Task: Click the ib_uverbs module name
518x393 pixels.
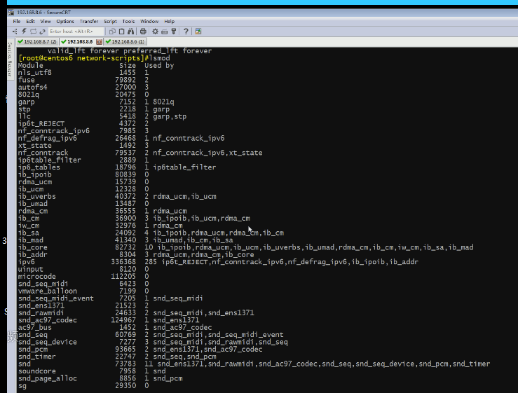Action: tap(36, 196)
